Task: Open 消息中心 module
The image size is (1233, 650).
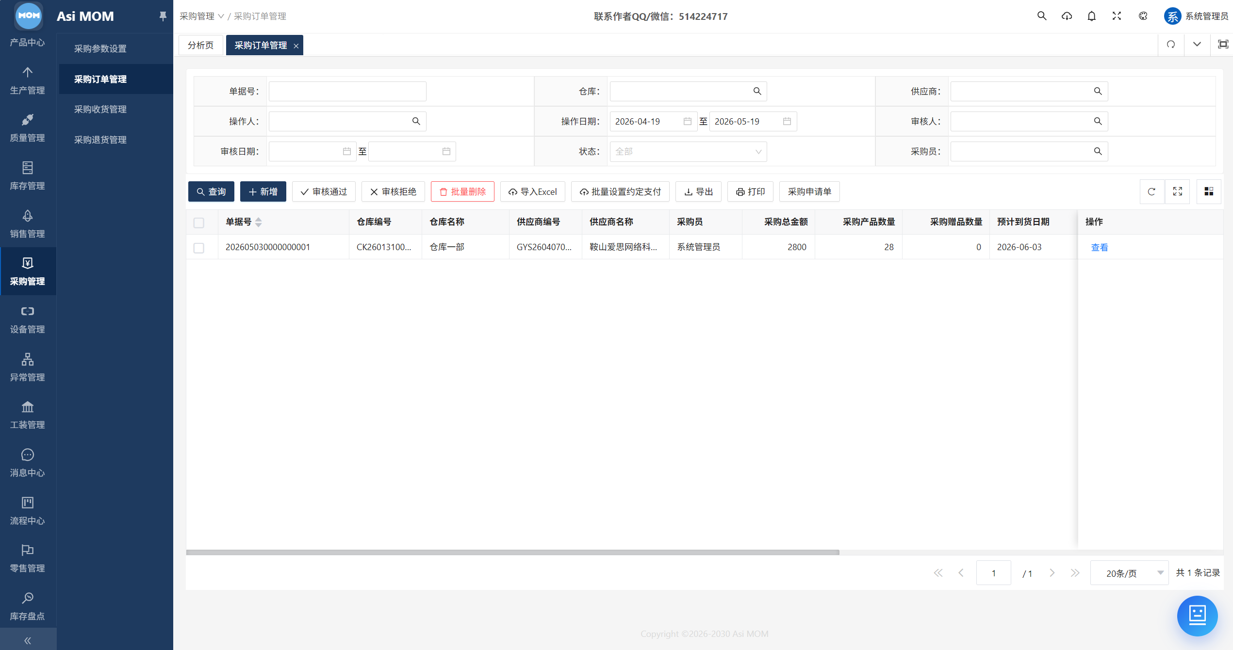Action: coord(28,463)
